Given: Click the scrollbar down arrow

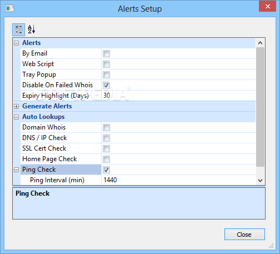Looking at the screenshot, I should point(260,180).
